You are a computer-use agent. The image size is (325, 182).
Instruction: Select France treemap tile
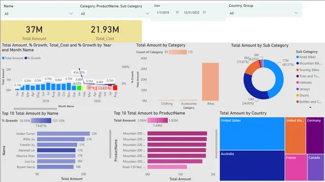[x=296, y=167]
